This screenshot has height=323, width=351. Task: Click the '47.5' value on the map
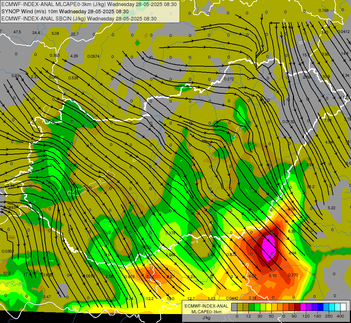click(17, 32)
